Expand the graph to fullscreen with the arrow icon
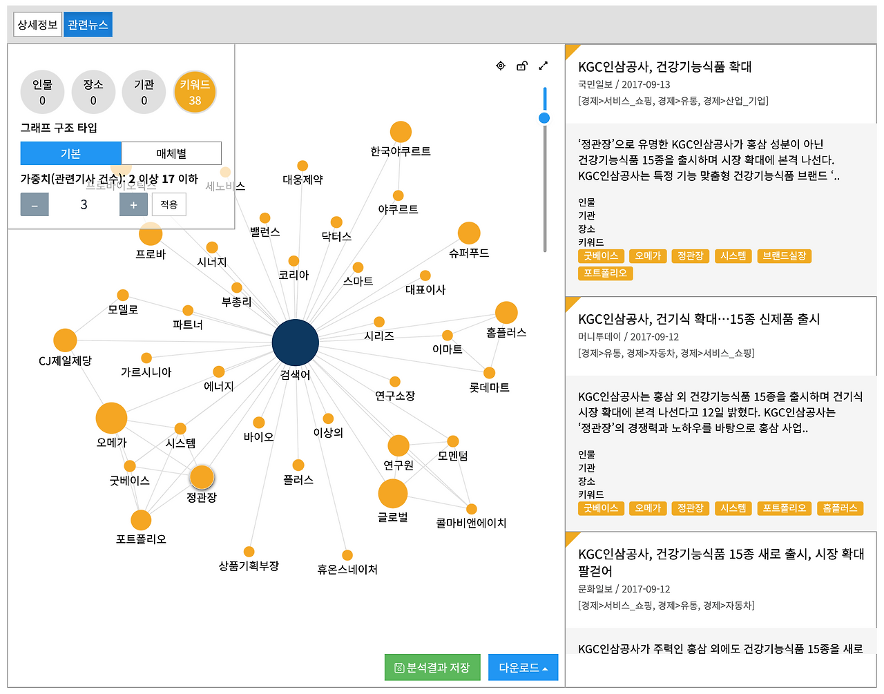The image size is (884, 694). click(543, 65)
